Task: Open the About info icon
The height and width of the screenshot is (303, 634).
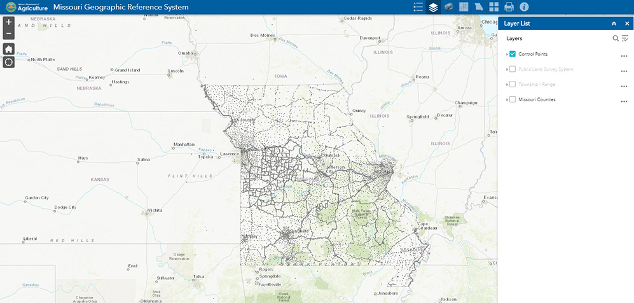Action: [x=524, y=7]
